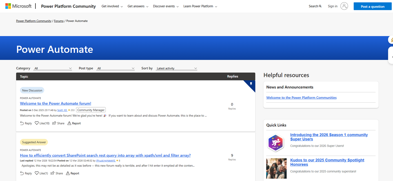This screenshot has width=393, height=181.
Task: Report the Welcome forum post
Action: click(74, 123)
